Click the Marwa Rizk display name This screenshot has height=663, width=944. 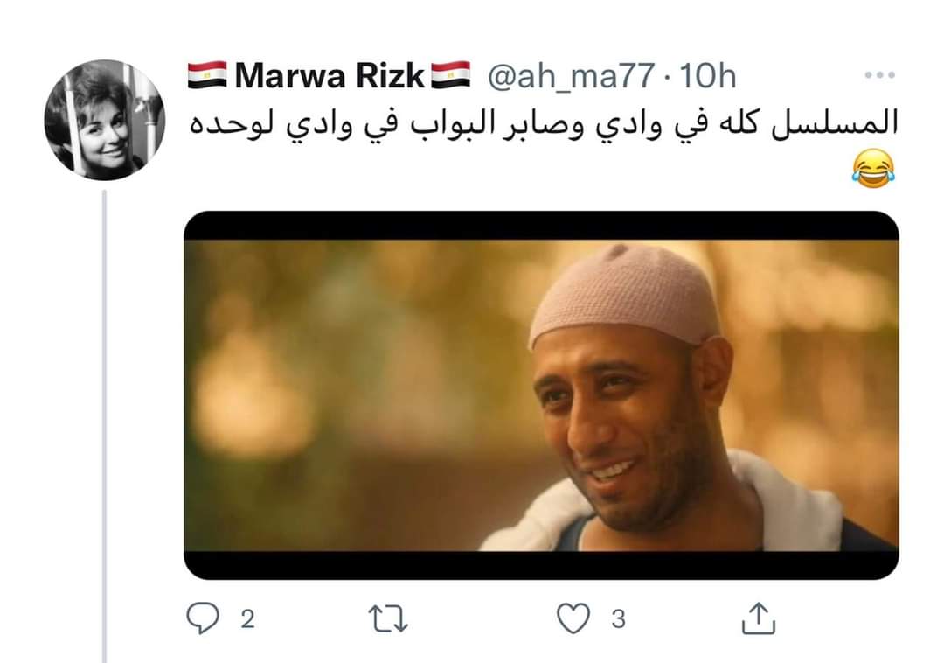[330, 76]
